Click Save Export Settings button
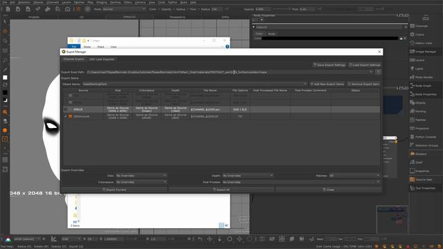This screenshot has height=249, width=443. coord(329,65)
